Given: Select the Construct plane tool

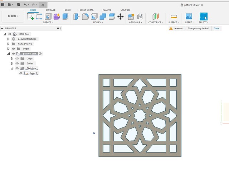Looking at the screenshot, I should (156, 16).
